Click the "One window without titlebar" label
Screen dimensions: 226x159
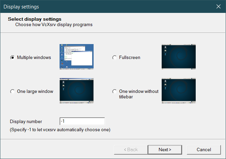[x=139, y=94]
